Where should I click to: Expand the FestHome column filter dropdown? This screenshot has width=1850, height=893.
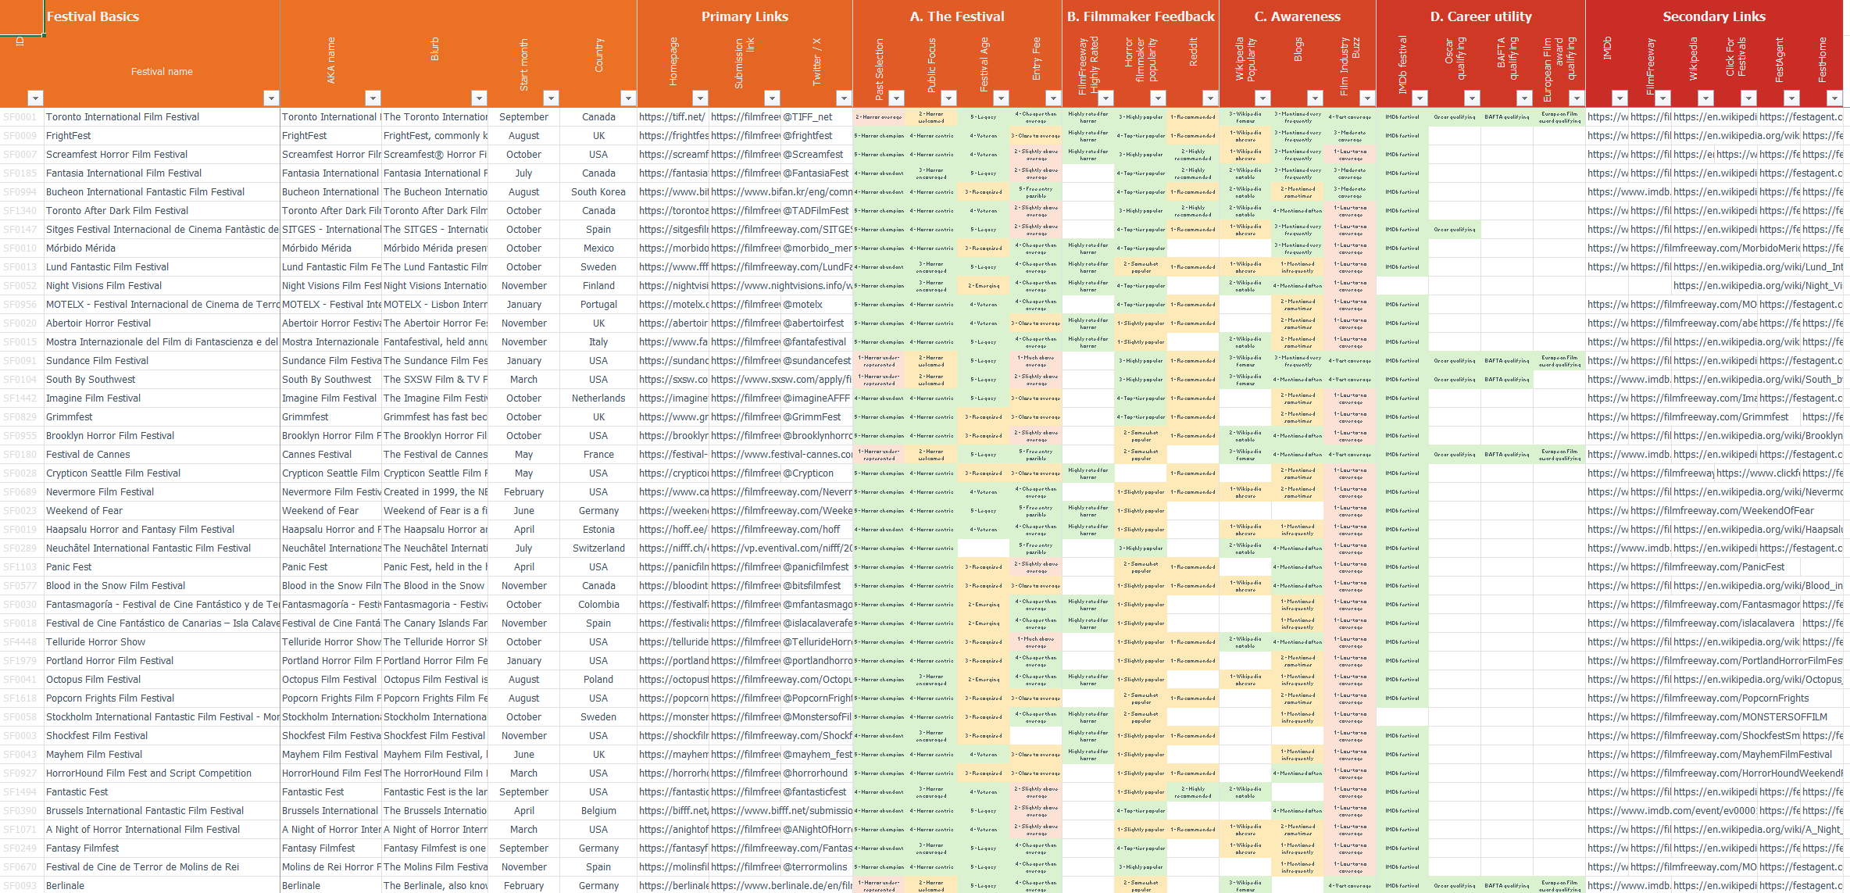point(1834,98)
